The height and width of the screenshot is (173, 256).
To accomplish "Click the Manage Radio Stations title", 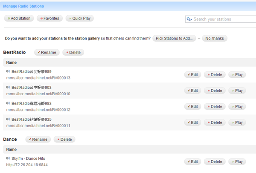I will (x=23, y=6).
